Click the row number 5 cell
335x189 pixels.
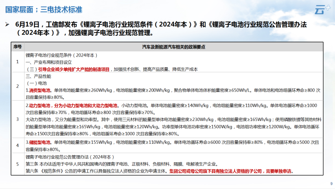point(18,164)
